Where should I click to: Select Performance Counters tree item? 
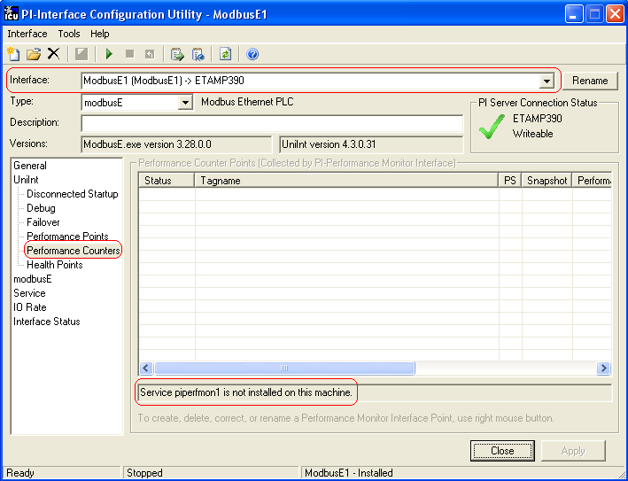coord(74,251)
